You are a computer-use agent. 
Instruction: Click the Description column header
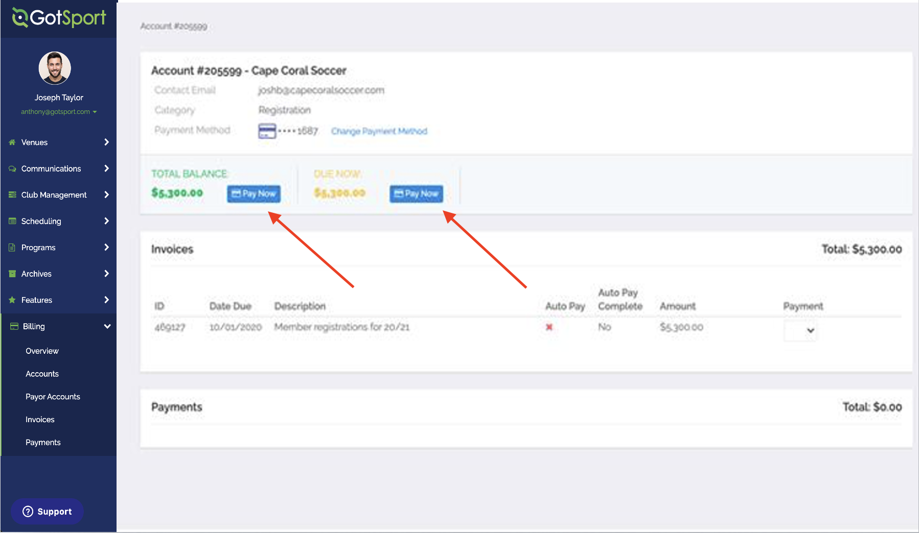pyautogui.click(x=300, y=306)
